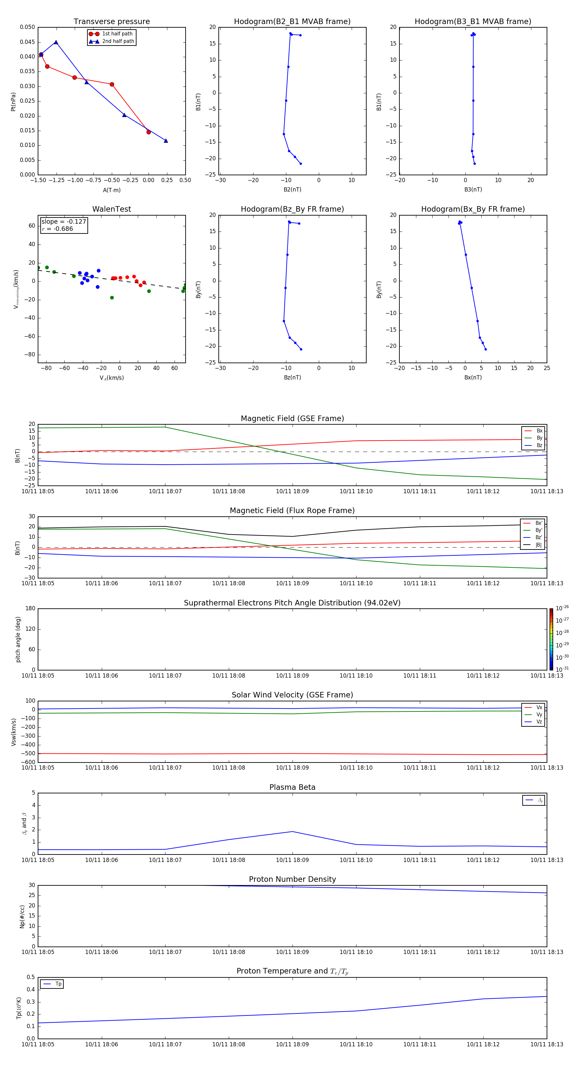
Task: Select the "βp" legend entry in Plasma Beta
Action: coord(534,800)
